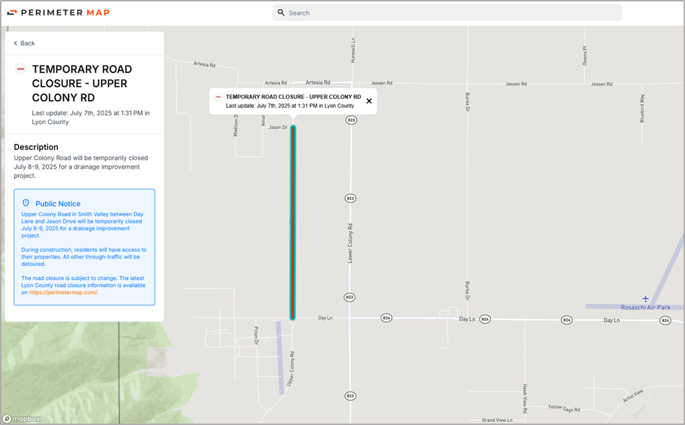Click the Mapbox logo in the corner
Screen dimensions: 685x425
21,418
